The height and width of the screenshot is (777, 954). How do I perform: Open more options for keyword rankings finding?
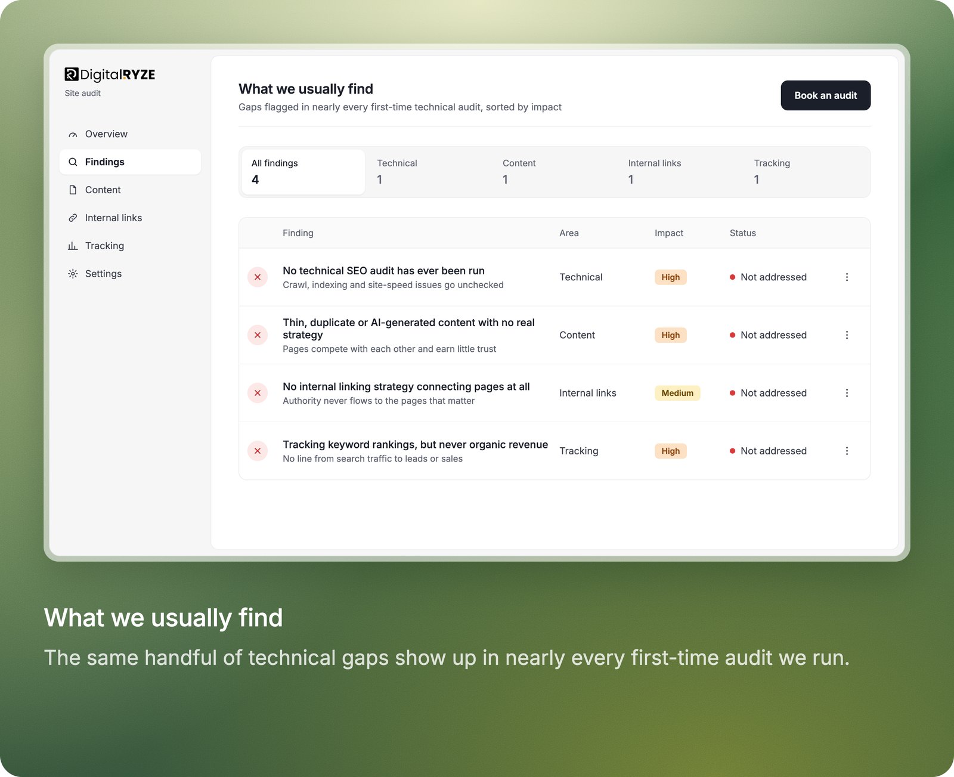847,451
